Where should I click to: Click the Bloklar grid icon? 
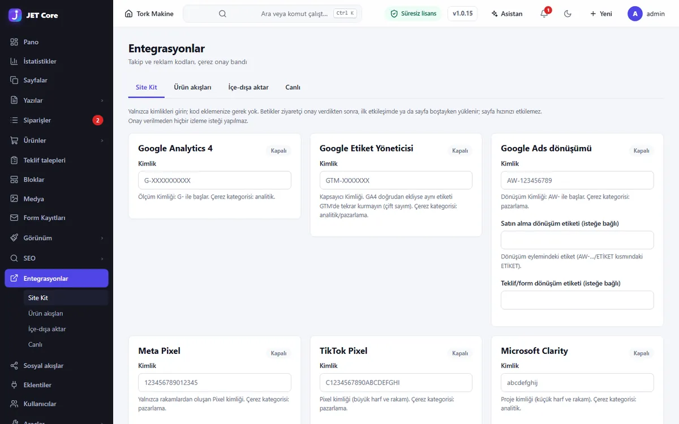[14, 179]
